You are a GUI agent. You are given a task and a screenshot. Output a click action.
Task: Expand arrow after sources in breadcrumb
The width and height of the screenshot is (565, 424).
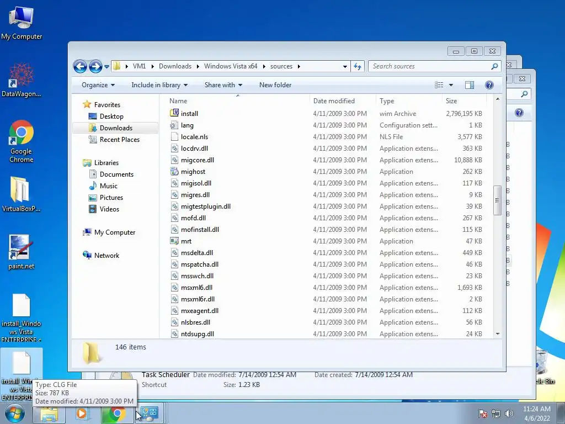299,66
